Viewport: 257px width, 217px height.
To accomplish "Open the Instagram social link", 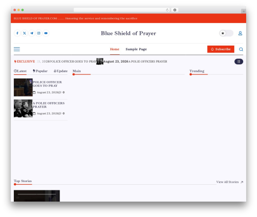I will point(39,33).
